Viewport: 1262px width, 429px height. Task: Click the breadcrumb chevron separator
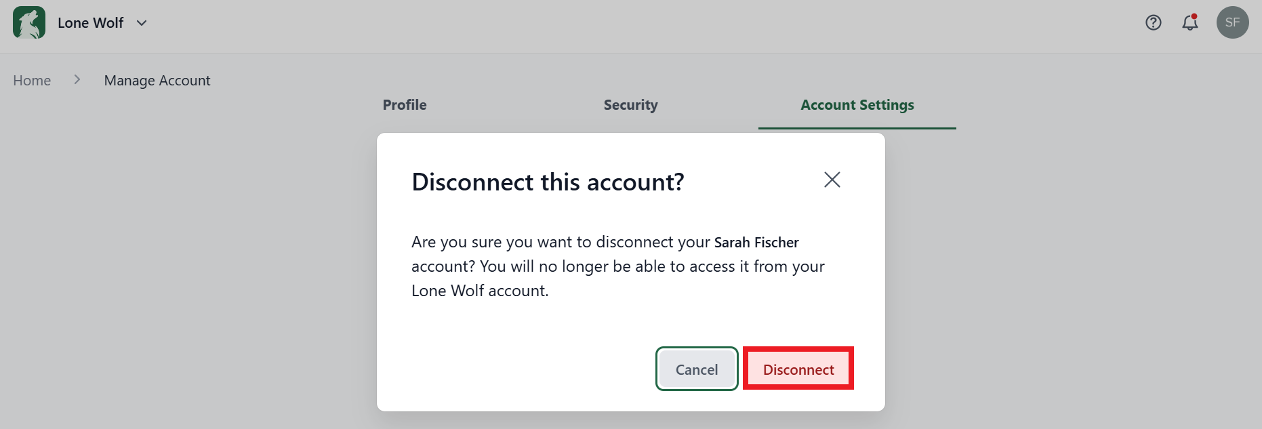77,79
